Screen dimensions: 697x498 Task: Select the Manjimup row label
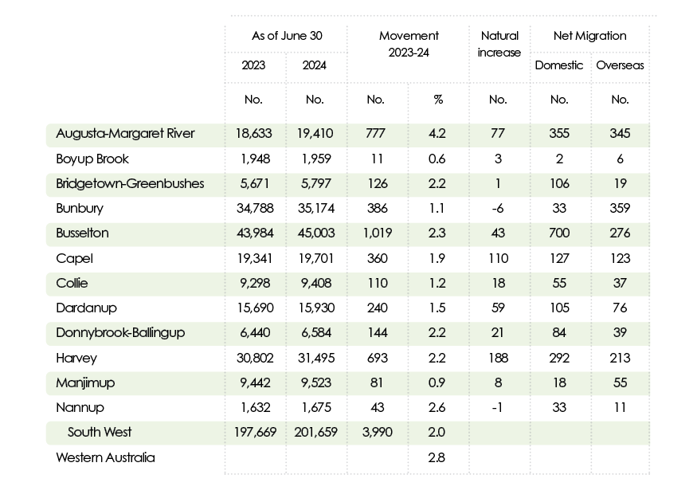click(x=85, y=382)
